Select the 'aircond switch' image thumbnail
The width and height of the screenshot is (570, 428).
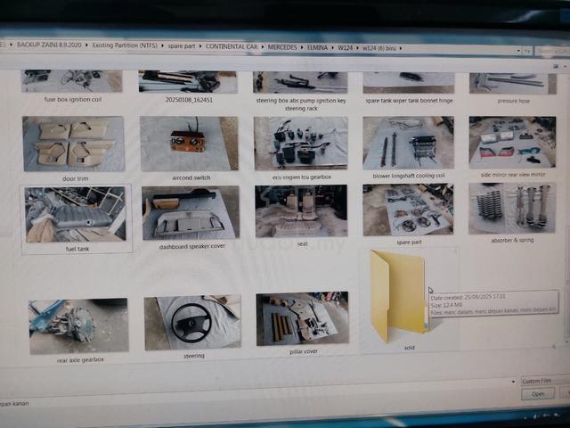[189, 144]
